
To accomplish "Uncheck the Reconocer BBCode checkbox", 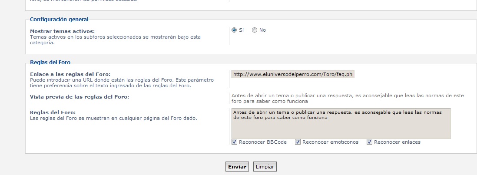I will (235, 142).
